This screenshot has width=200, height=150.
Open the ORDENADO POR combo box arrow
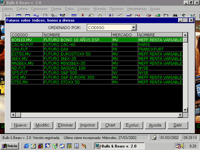133,27
